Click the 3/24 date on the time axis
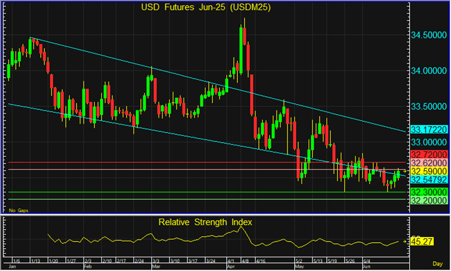451x271 pixels. point(210,261)
